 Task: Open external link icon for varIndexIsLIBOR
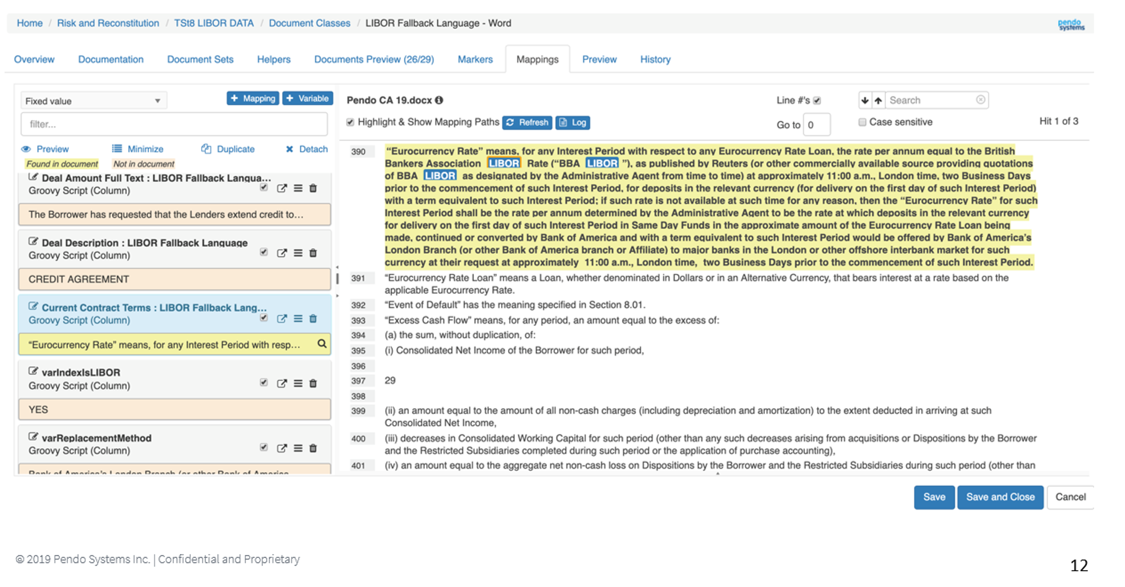click(282, 383)
